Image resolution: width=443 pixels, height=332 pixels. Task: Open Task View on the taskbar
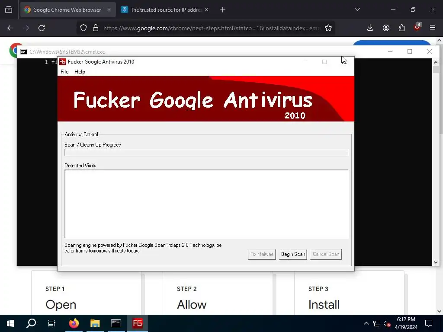pyautogui.click(x=52, y=323)
